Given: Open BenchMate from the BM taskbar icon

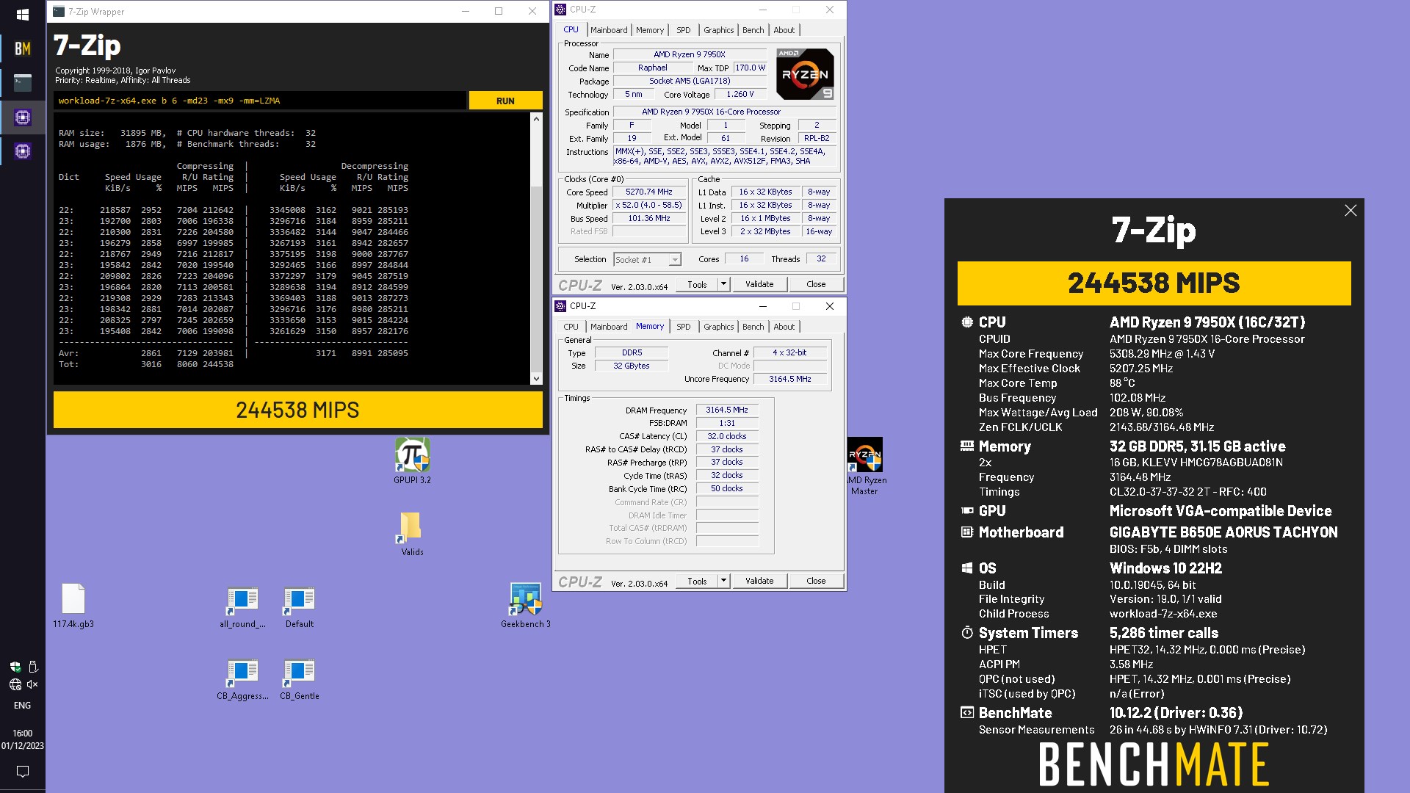Looking at the screenshot, I should coord(22,48).
